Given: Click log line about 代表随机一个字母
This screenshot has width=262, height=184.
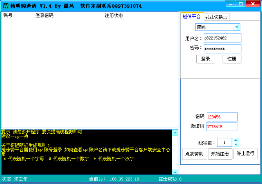Looking at the screenshot, I should (x=69, y=159).
